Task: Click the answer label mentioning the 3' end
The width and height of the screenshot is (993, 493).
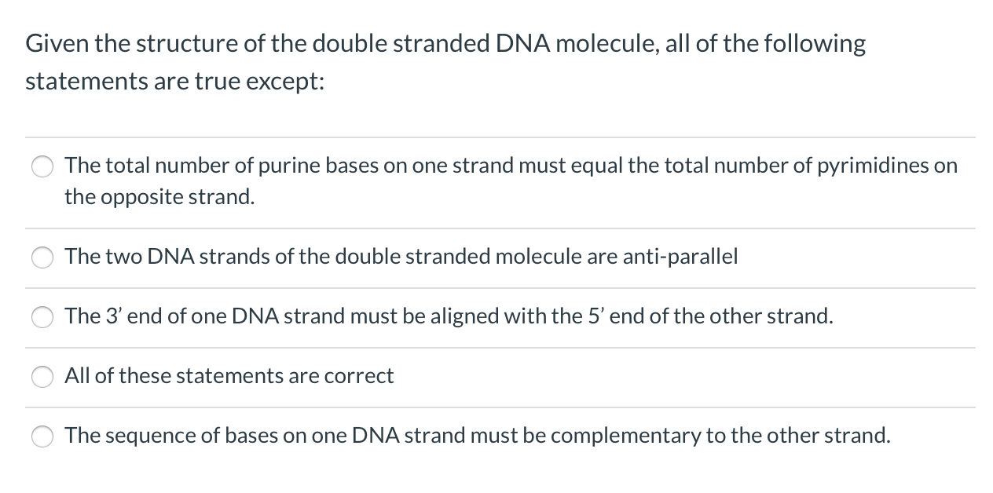Action: [449, 316]
